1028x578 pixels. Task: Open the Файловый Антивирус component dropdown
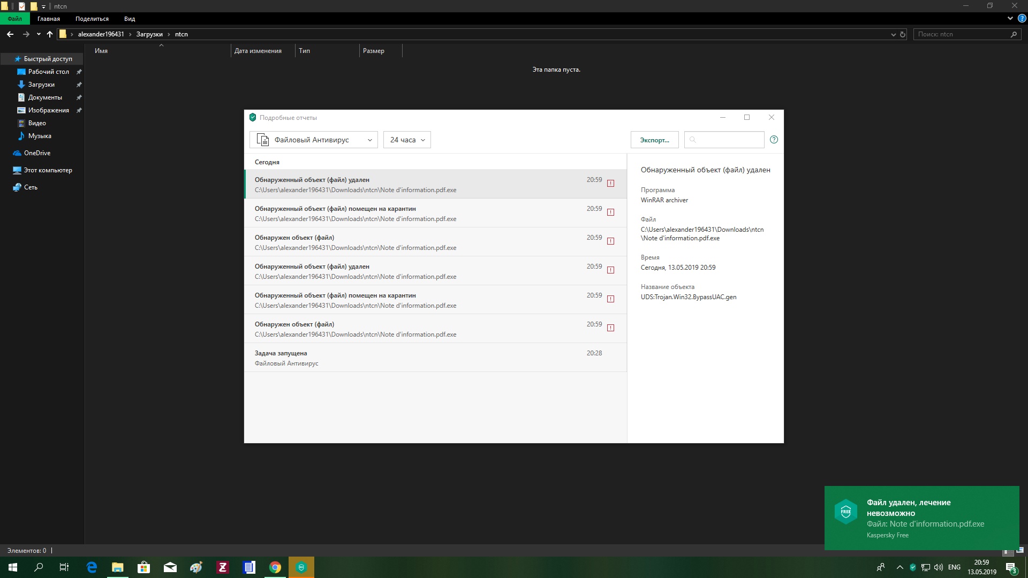314,140
